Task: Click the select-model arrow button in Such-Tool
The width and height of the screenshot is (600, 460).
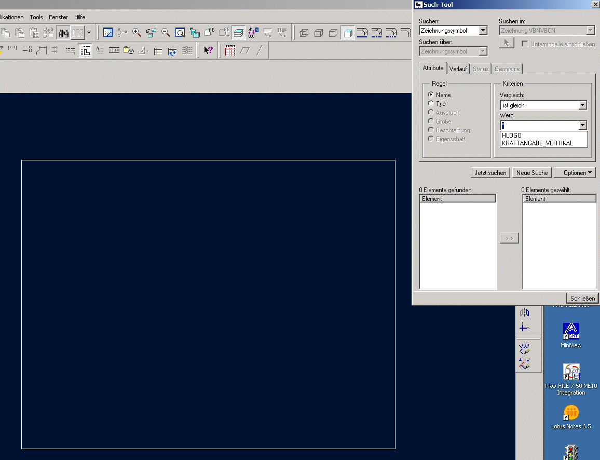Action: (506, 43)
